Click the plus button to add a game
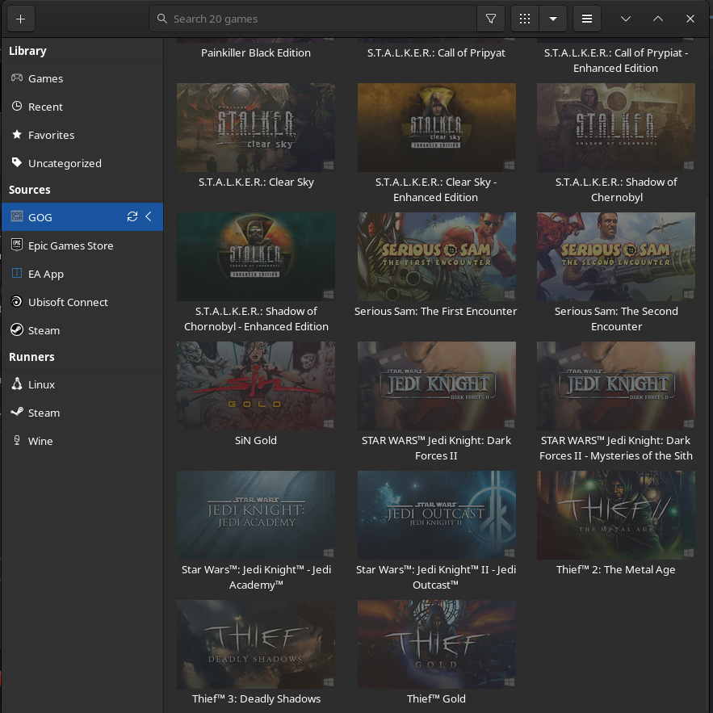Image resolution: width=713 pixels, height=713 pixels. 20,19
